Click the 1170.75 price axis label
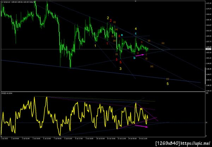Viewport: 212px width, 147px height. pos(208,9)
